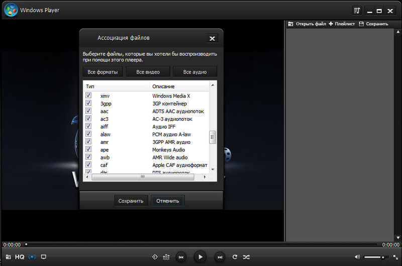Select Все форматы button
The width and height of the screenshot is (402, 266).
103,72
